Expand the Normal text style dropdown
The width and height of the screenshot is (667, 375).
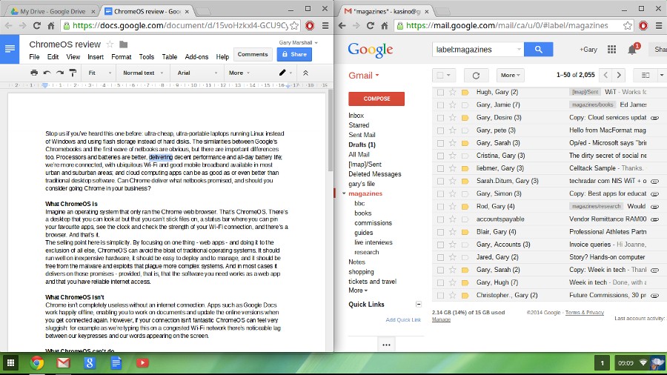coord(142,73)
